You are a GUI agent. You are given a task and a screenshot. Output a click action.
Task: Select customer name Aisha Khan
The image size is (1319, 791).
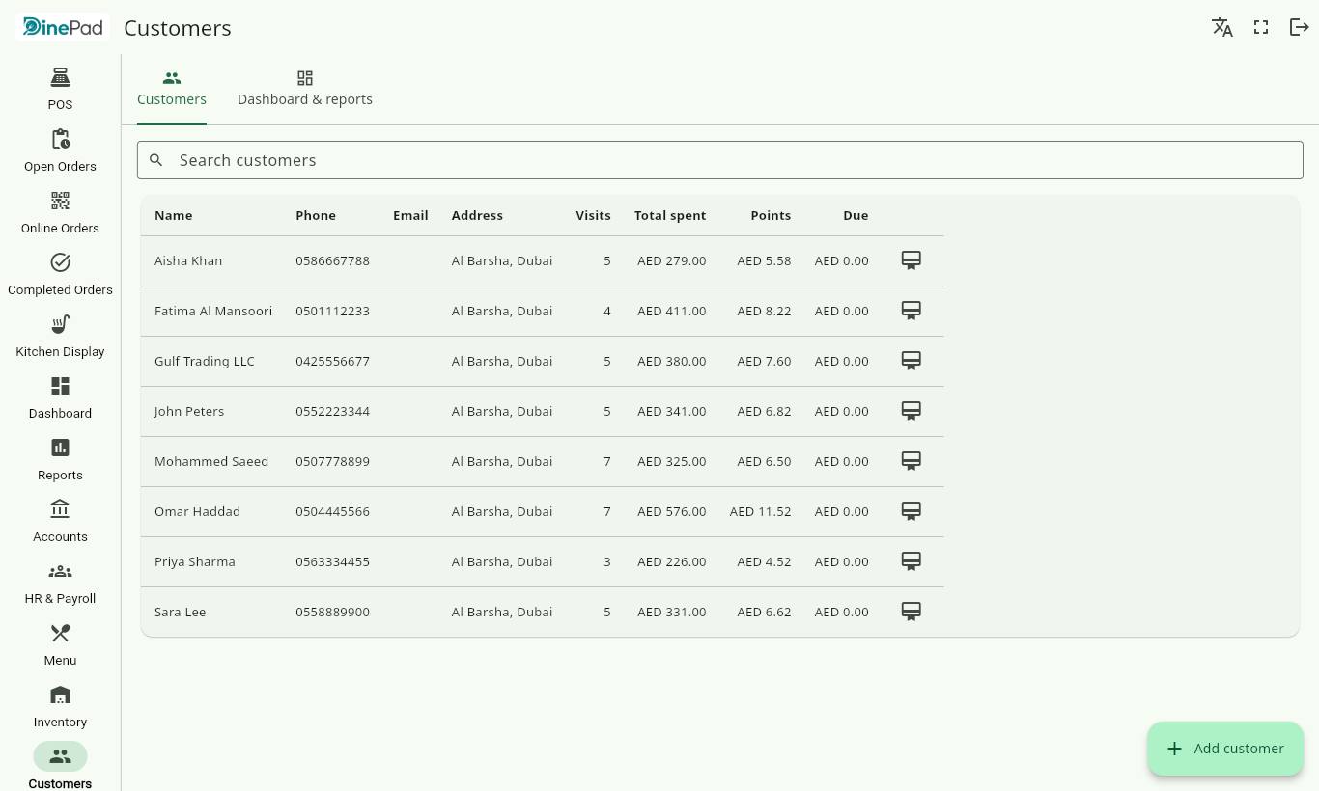click(188, 260)
